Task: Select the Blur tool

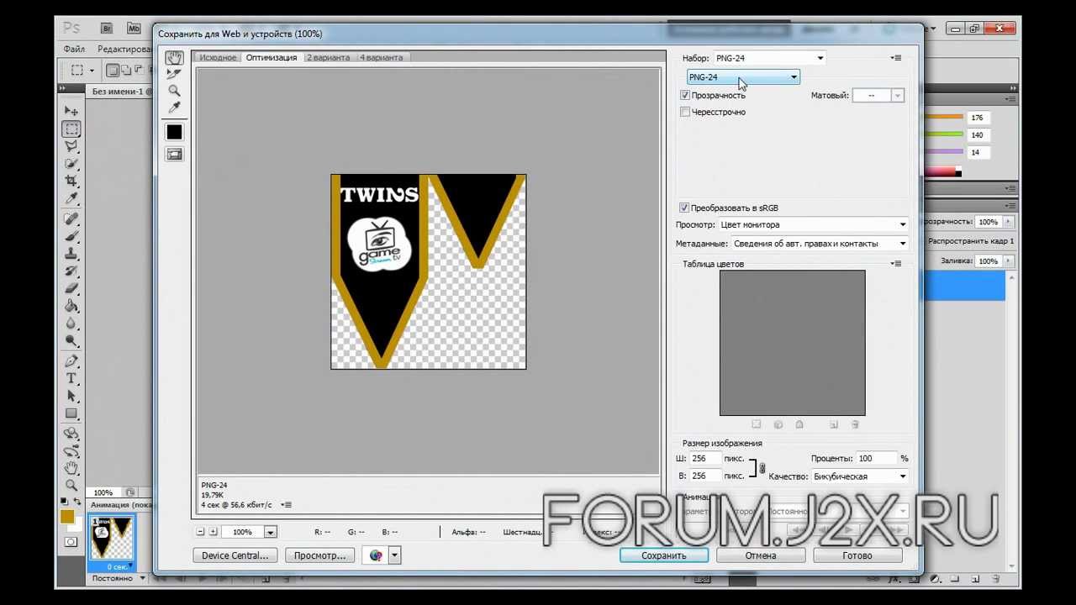Action: point(71,323)
